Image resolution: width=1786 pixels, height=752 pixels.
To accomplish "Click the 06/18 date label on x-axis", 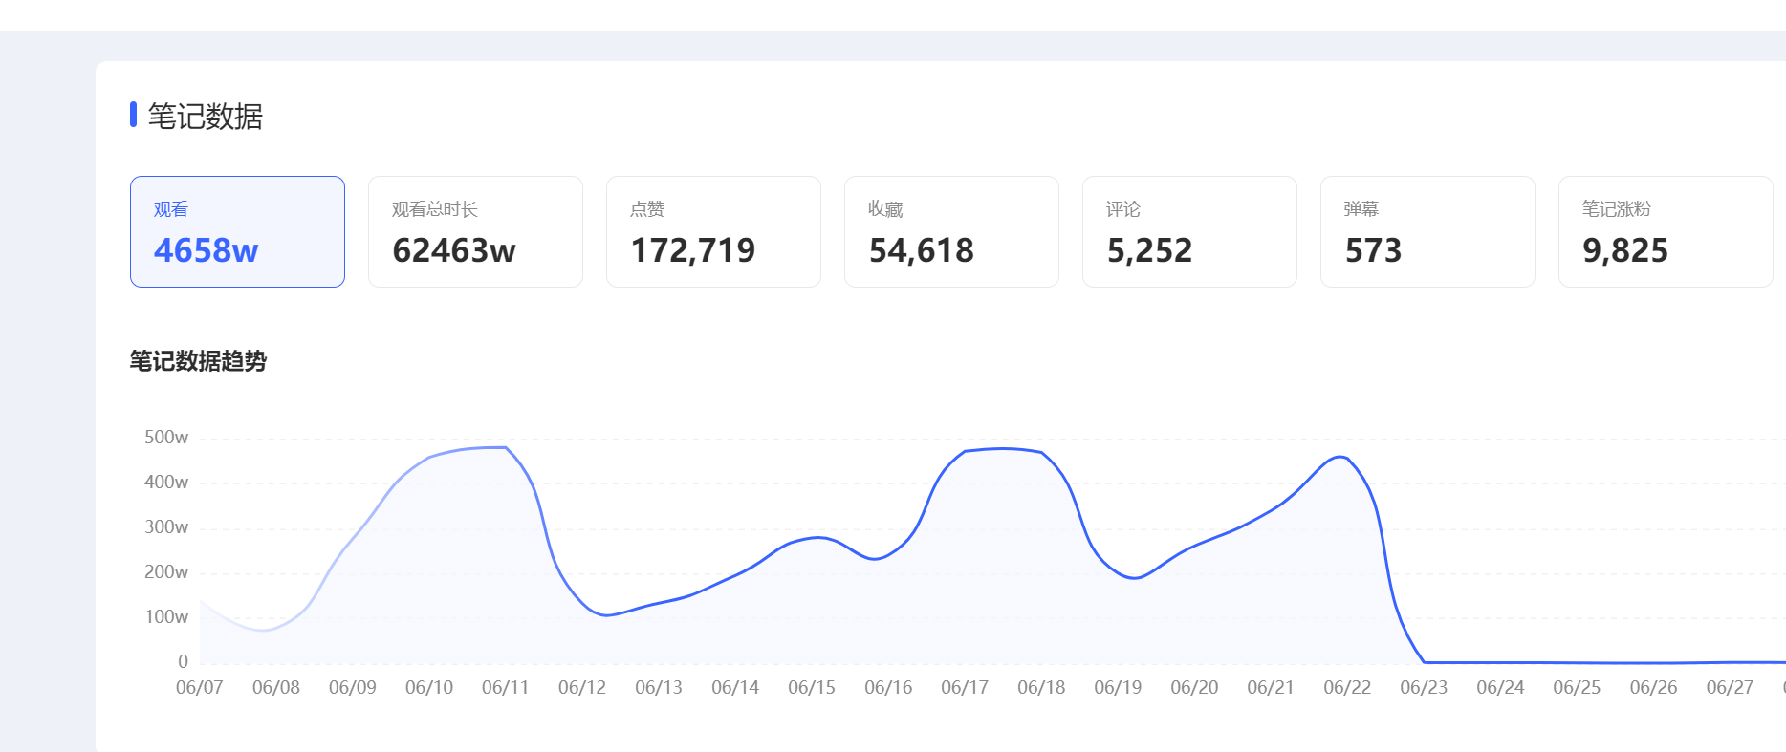I will tap(1041, 688).
